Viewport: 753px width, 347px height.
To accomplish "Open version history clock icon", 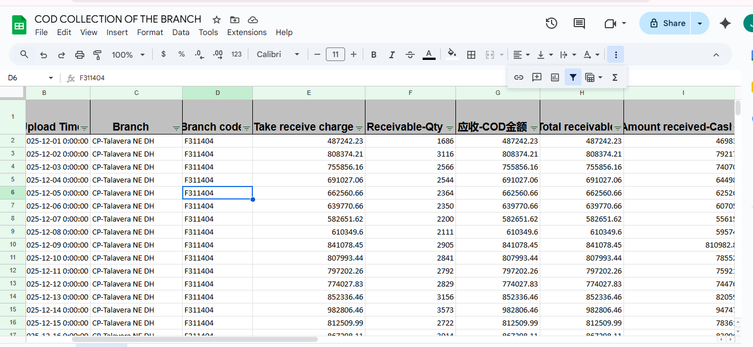I will pyautogui.click(x=551, y=23).
